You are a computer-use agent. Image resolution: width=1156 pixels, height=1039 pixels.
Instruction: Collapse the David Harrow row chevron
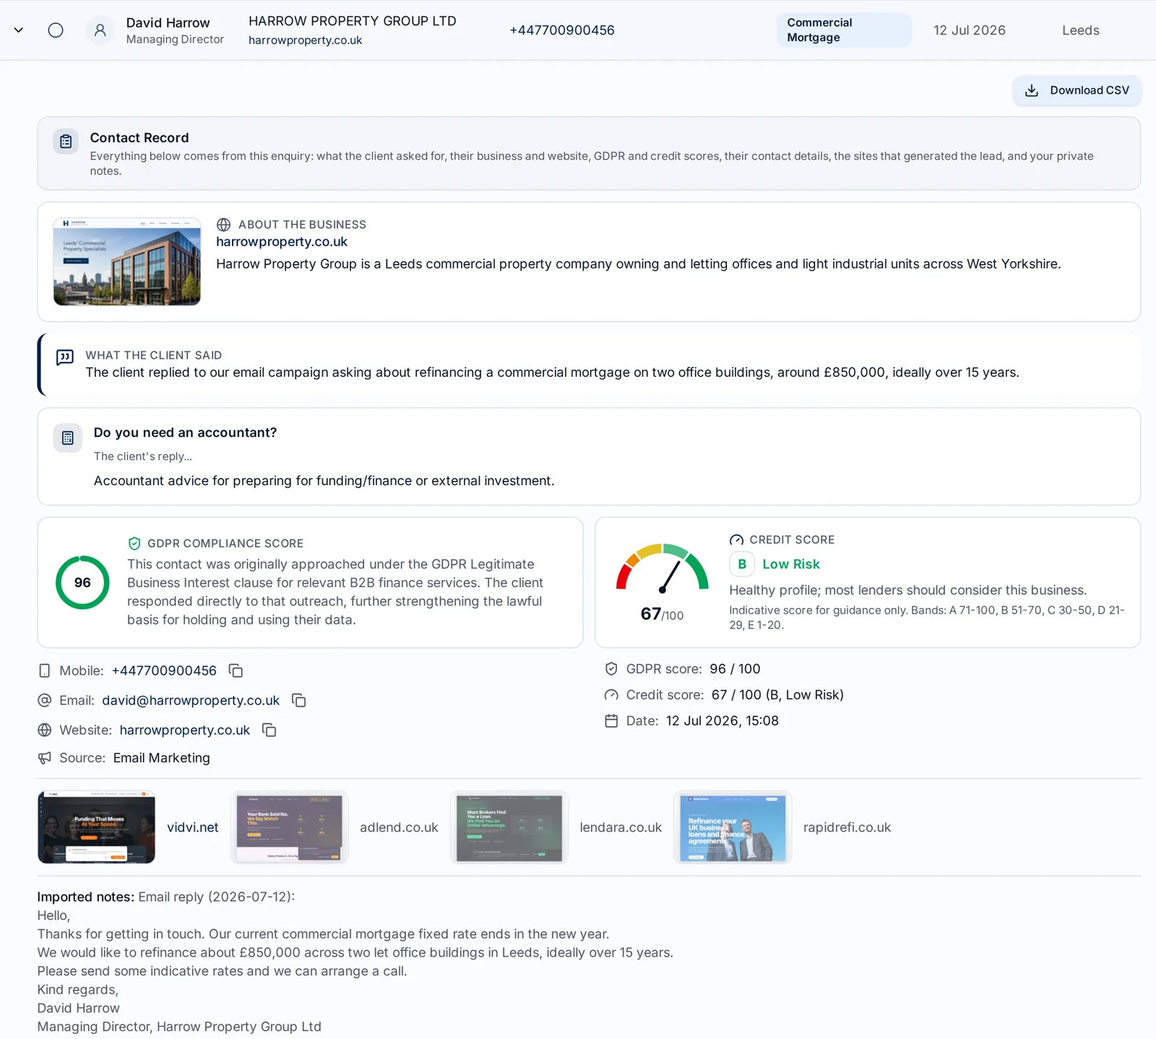click(19, 30)
